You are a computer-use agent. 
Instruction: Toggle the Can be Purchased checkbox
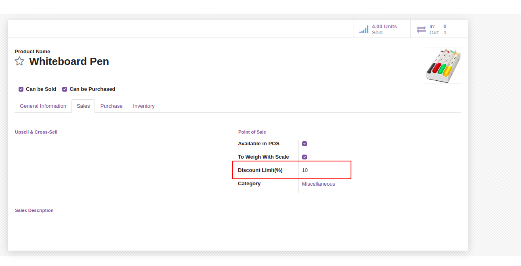[x=65, y=89]
